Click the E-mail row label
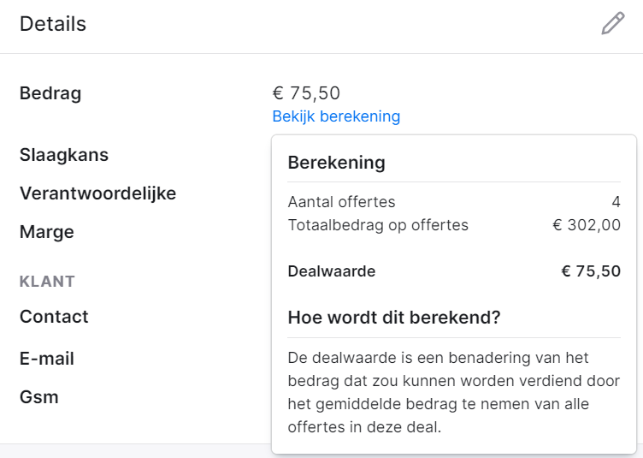 click(47, 359)
